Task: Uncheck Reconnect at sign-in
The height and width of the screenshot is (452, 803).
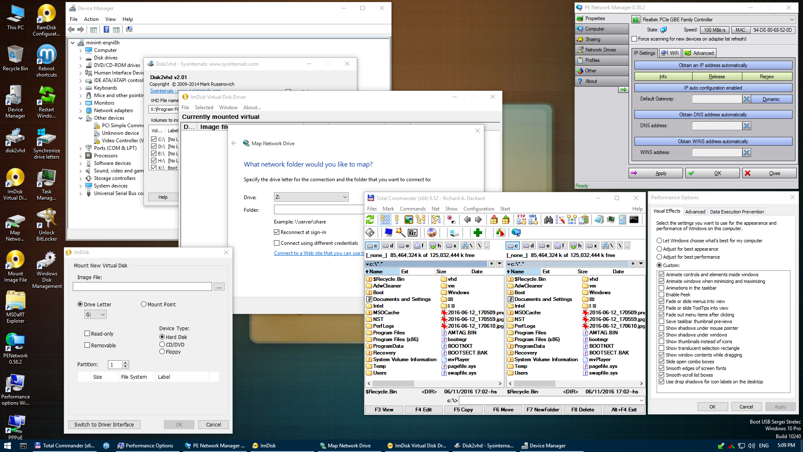Action: (x=276, y=232)
